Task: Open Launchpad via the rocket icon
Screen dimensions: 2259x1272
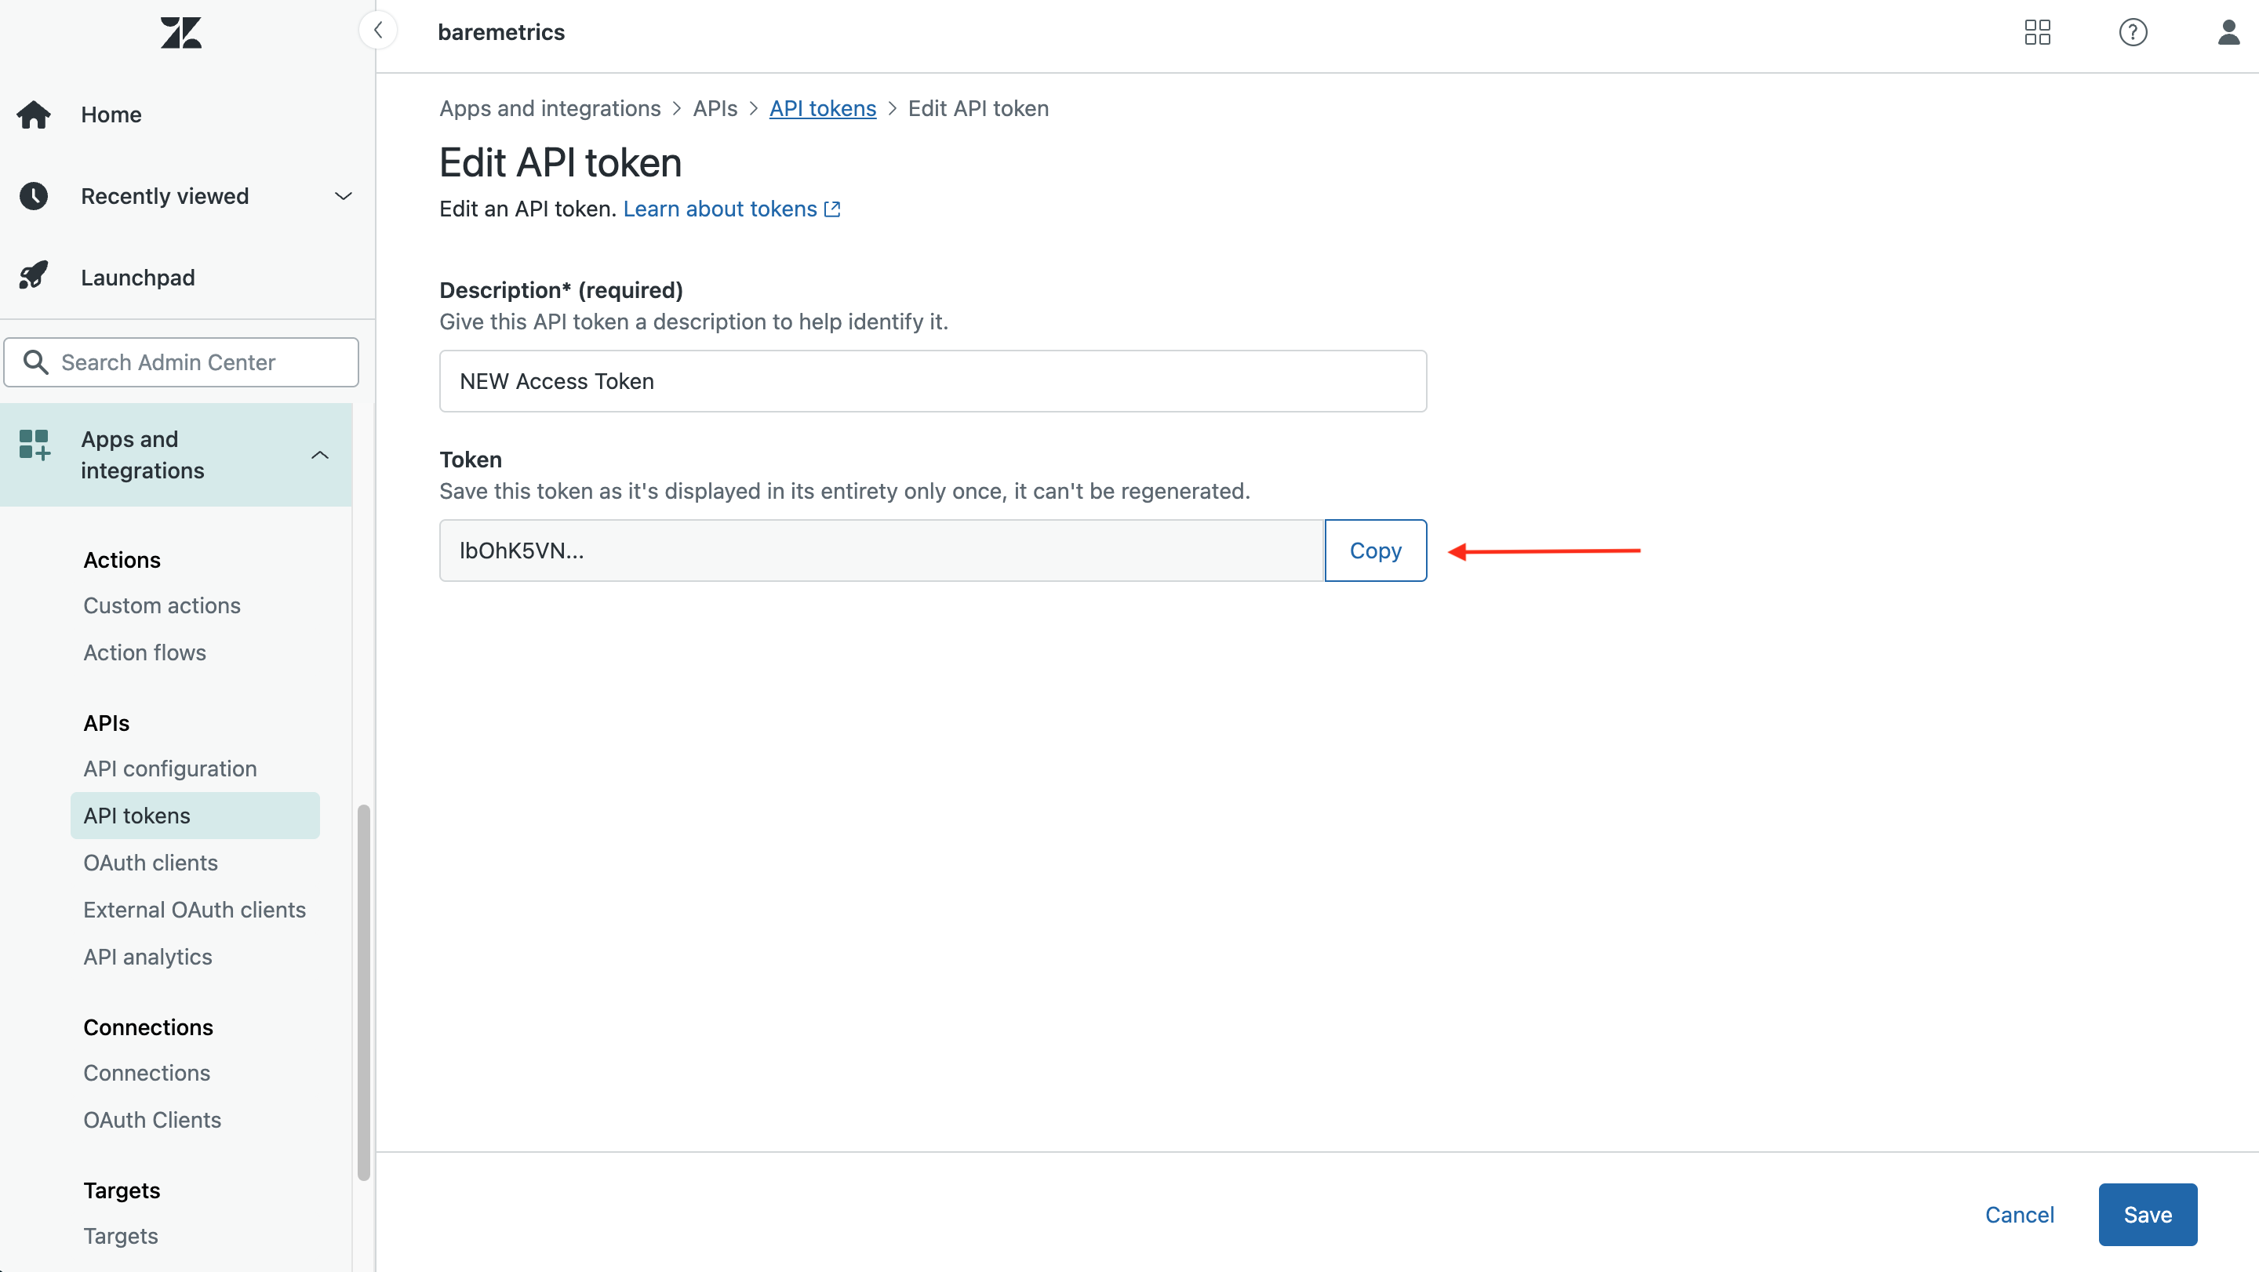Action: click(x=33, y=275)
